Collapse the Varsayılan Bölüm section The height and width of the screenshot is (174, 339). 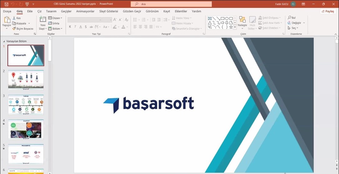(4, 41)
